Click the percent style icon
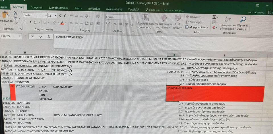 (116, 24)
